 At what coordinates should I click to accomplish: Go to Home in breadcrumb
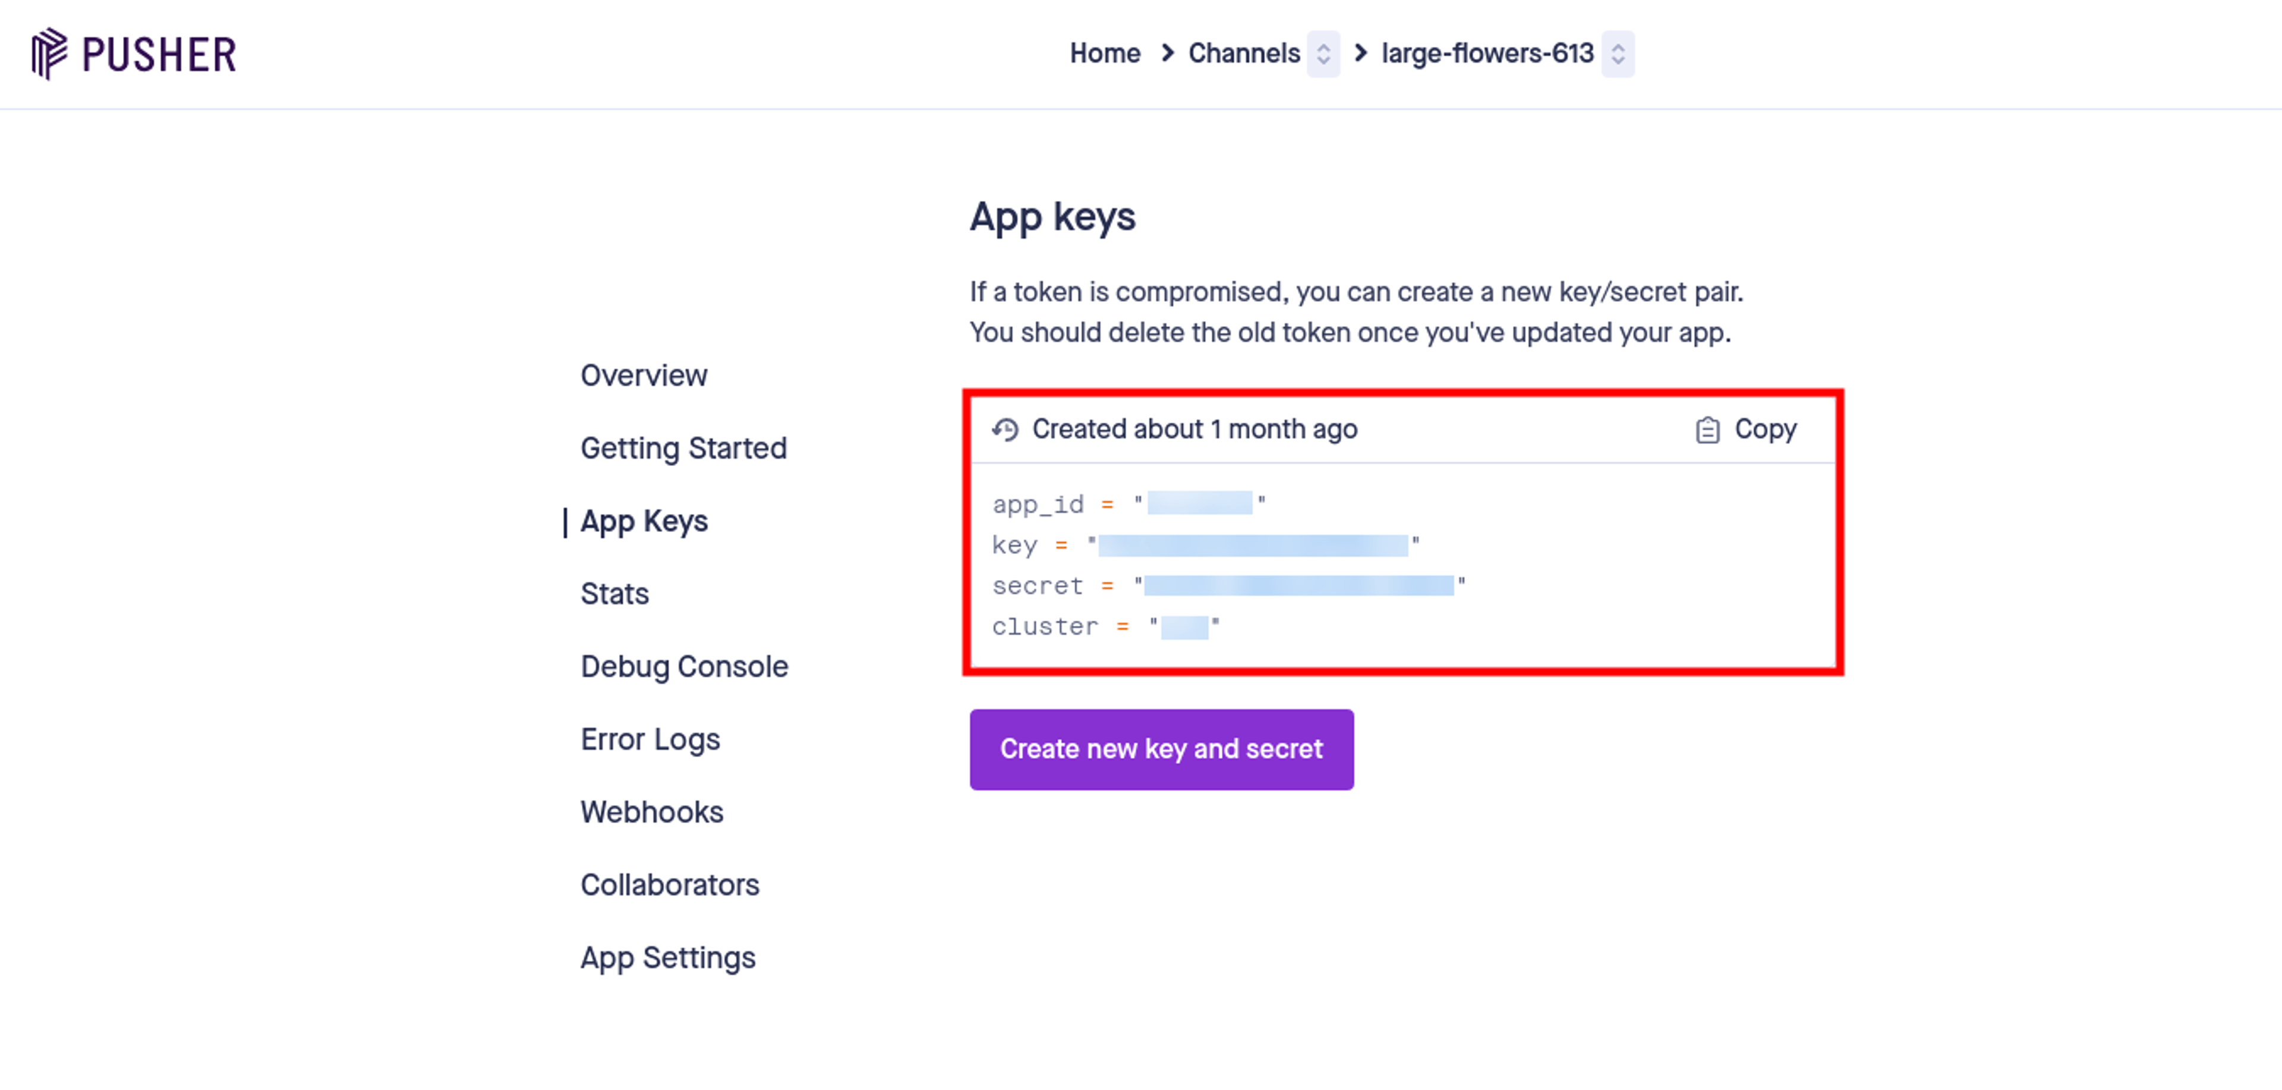(x=1105, y=53)
